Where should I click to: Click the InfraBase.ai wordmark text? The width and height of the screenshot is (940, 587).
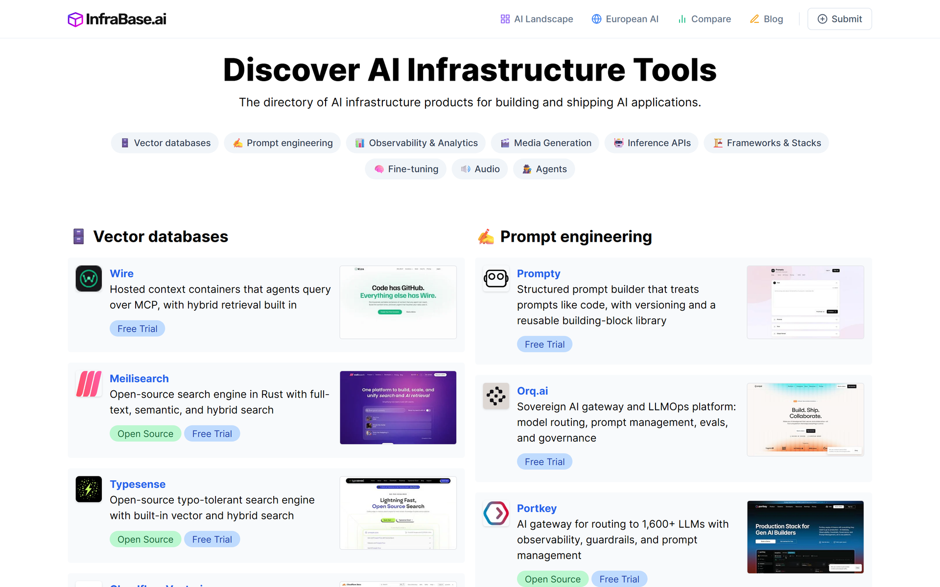tap(126, 19)
